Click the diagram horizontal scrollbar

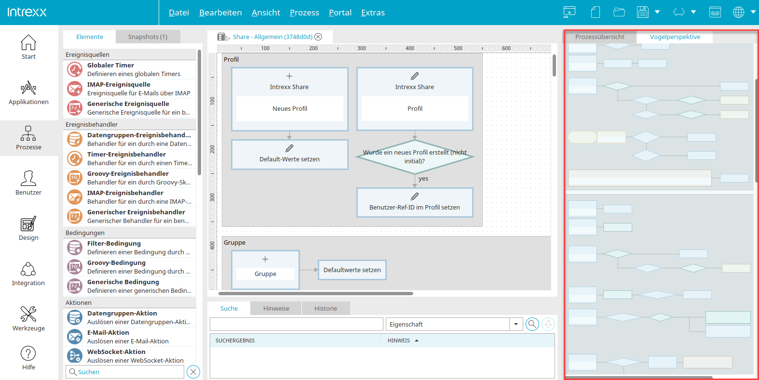(x=316, y=293)
